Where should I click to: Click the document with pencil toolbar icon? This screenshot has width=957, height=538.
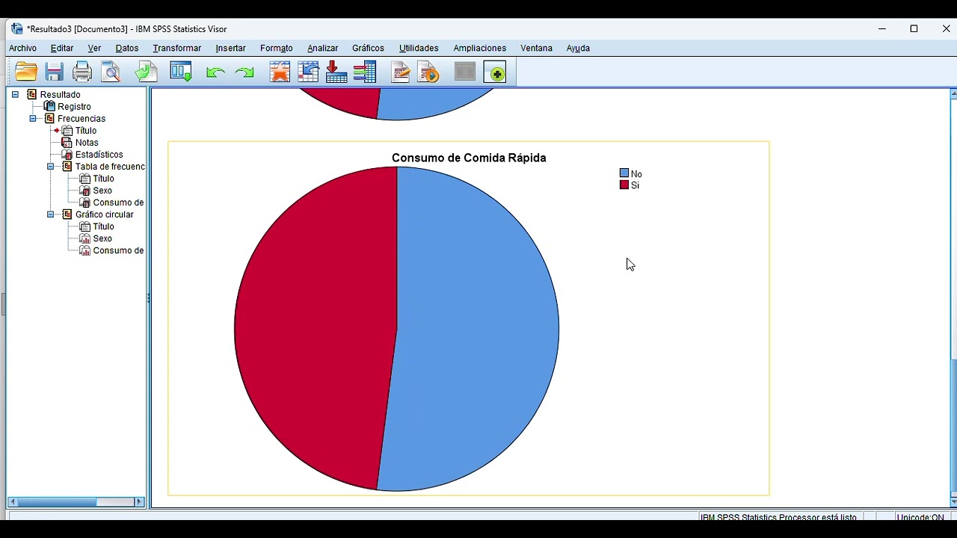coord(401,72)
